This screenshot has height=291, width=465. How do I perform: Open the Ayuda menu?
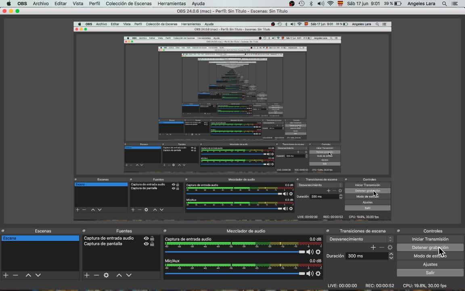click(198, 4)
